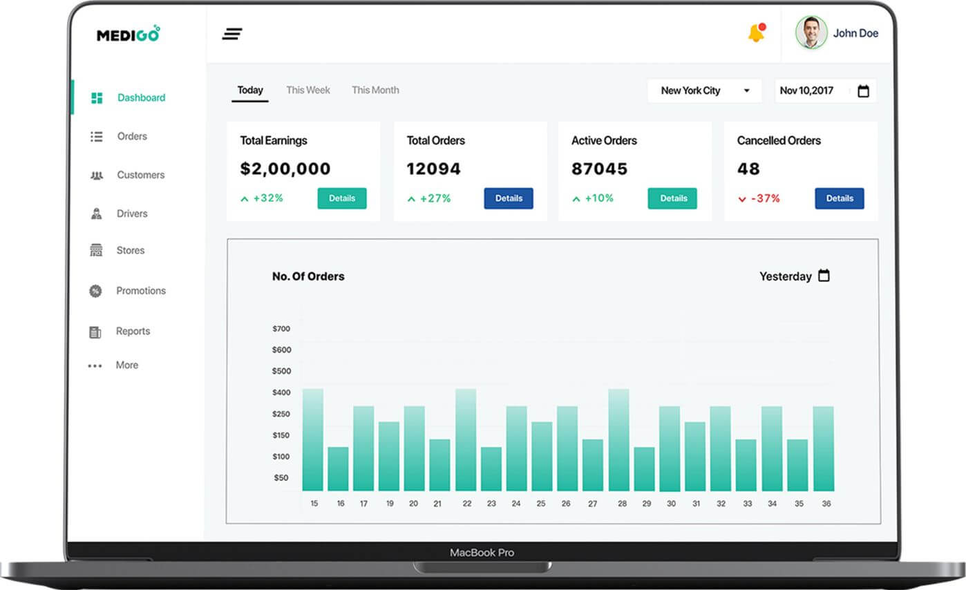
Task: Click Details for Cancelled Orders
Action: tap(840, 198)
